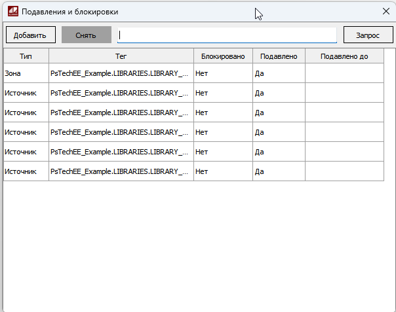Image resolution: width=396 pixels, height=312 pixels.
Task: Click the app icon in the title bar
Action: pyautogui.click(x=12, y=11)
